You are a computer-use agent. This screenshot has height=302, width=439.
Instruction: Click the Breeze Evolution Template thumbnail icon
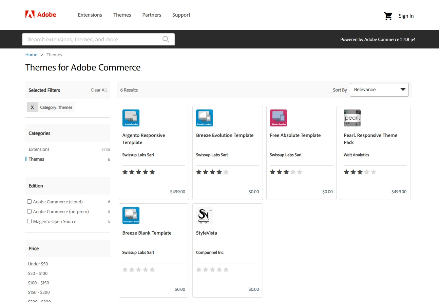[204, 118]
